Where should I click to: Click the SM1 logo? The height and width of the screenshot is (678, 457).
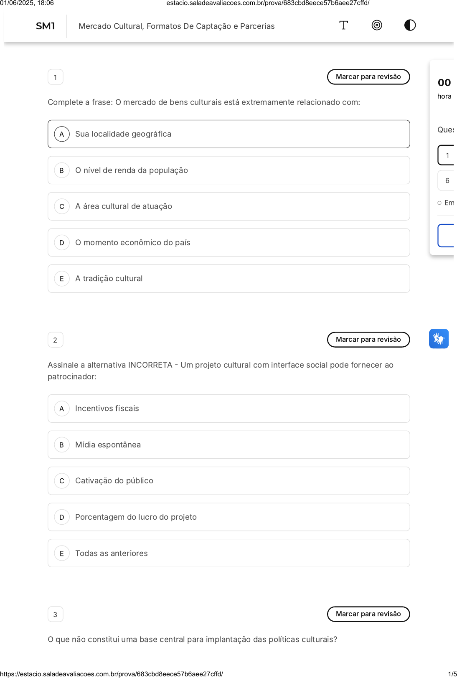tap(46, 26)
